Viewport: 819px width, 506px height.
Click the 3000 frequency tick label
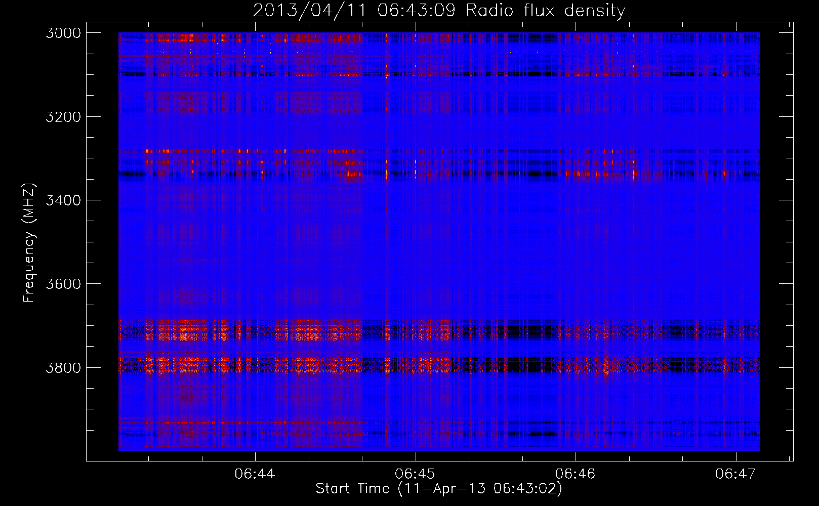pyautogui.click(x=63, y=33)
